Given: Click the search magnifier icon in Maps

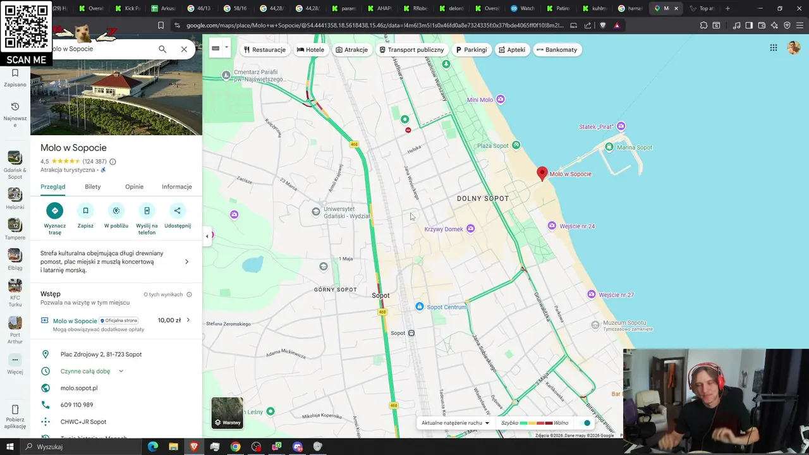Looking at the screenshot, I should click(162, 49).
